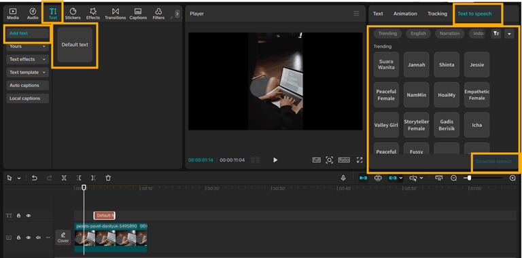Open the Ratio options
Viewport: 522px width, 258px height.
pos(344,160)
